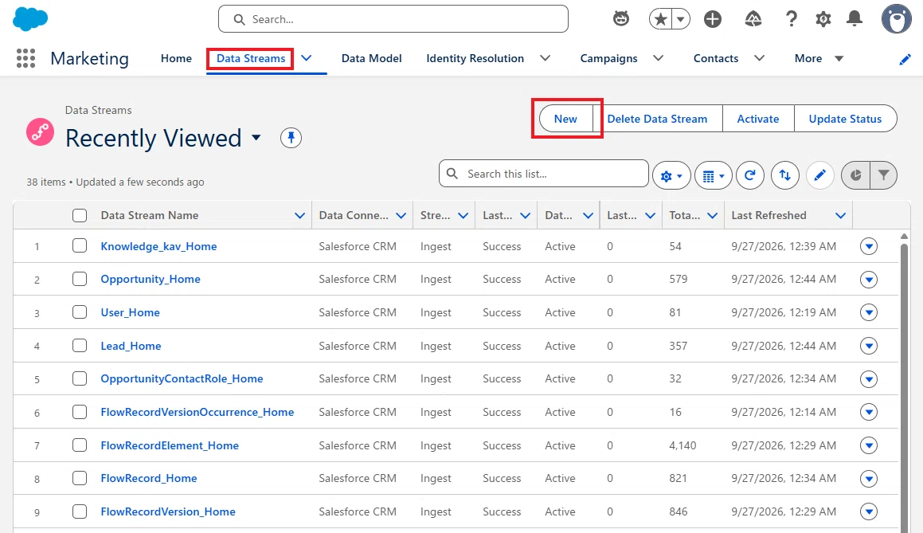Go to the Home tab
Image resolution: width=923 pixels, height=533 pixels.
pos(176,58)
